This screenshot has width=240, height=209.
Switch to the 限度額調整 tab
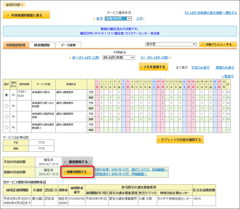[42, 45]
